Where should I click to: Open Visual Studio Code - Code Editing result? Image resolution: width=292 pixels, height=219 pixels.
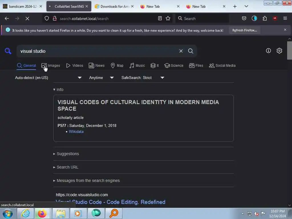coord(110,202)
